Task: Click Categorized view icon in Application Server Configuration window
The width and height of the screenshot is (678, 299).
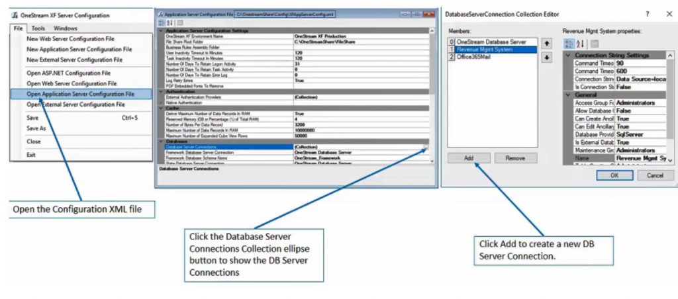Action: [162, 22]
